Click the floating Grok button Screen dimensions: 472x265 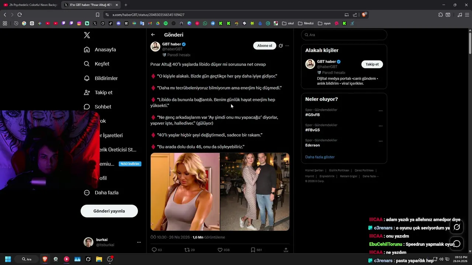(x=457, y=227)
